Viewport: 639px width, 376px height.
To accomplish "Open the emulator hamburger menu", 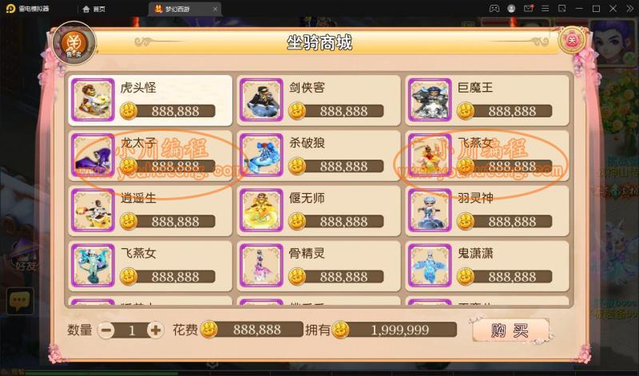I will 546,9.
